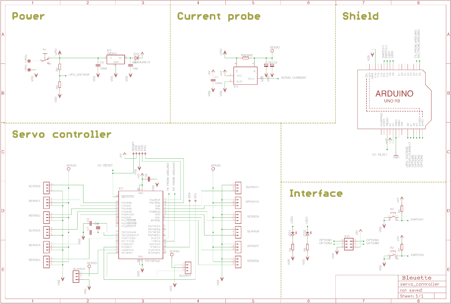Screen dimensions: 451x304
Task: Click the "Servo controller" section heading
Action: pyautogui.click(x=62, y=134)
